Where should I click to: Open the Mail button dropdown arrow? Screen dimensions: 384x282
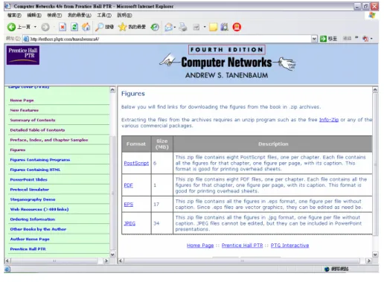pos(175,27)
